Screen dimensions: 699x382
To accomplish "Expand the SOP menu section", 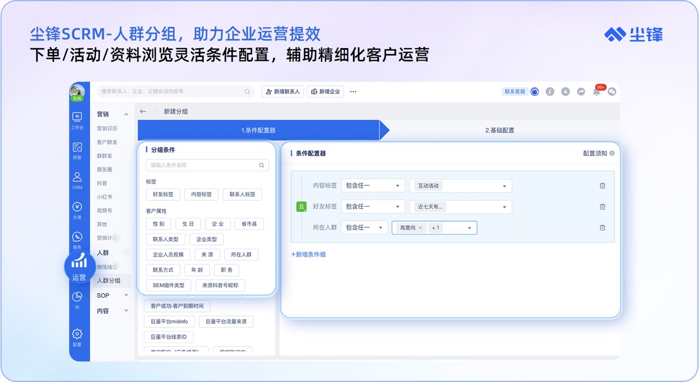I will pyautogui.click(x=112, y=295).
